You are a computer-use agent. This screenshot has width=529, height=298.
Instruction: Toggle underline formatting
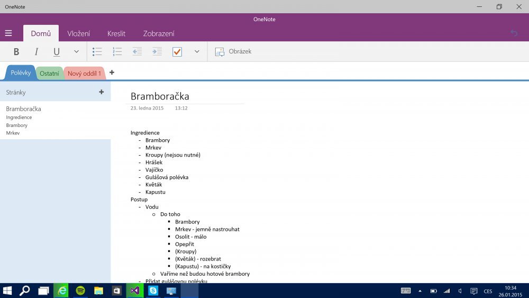pos(57,52)
